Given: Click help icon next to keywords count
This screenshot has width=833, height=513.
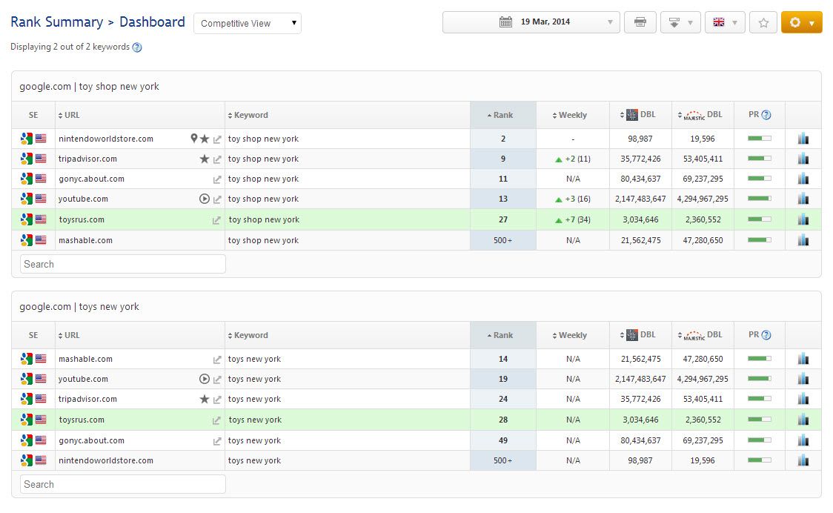Looking at the screenshot, I should click(x=137, y=47).
